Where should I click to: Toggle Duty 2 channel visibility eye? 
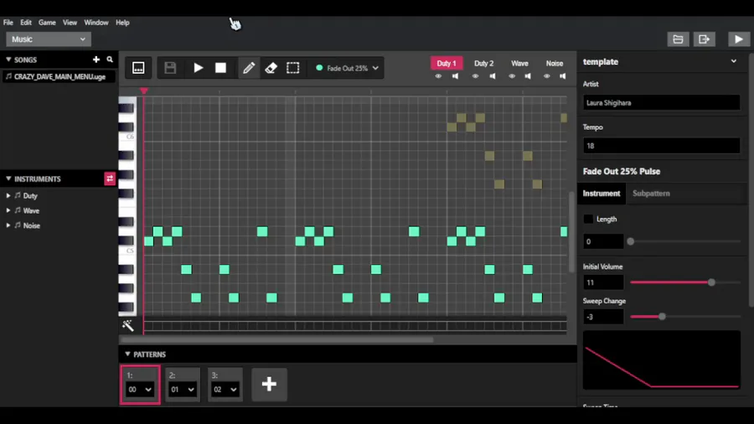pyautogui.click(x=475, y=76)
